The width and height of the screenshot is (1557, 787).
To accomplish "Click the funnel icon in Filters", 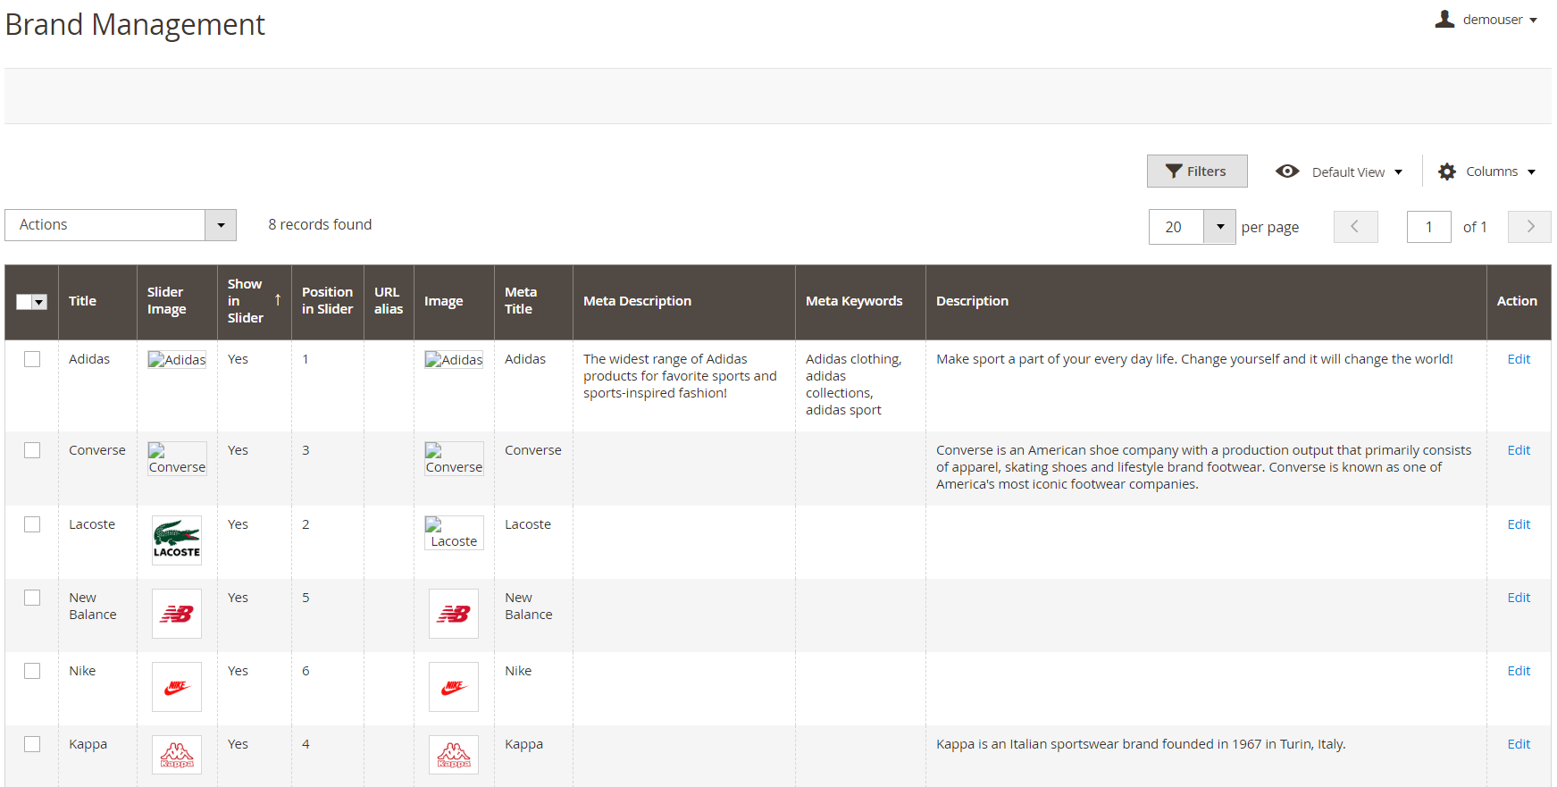I will click(x=1174, y=172).
